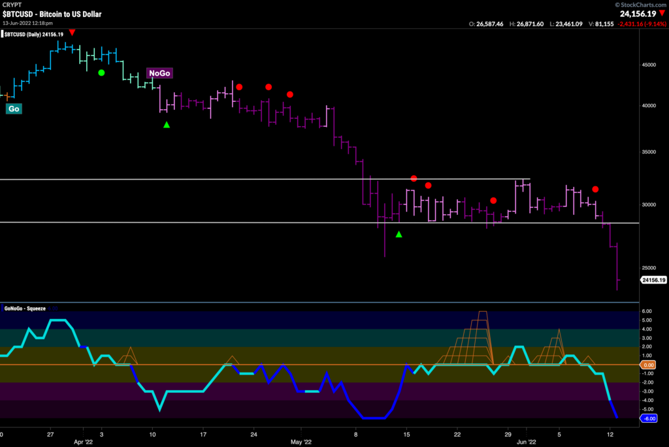The width and height of the screenshot is (669, 447).
Task: Click the -3.00 oscillator scale label
Action: [x=647, y=391]
